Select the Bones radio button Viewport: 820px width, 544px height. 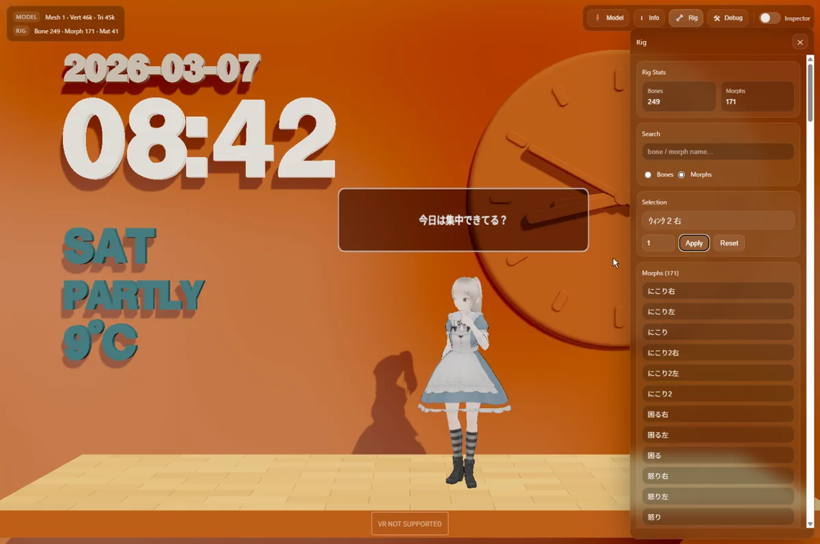(x=648, y=175)
